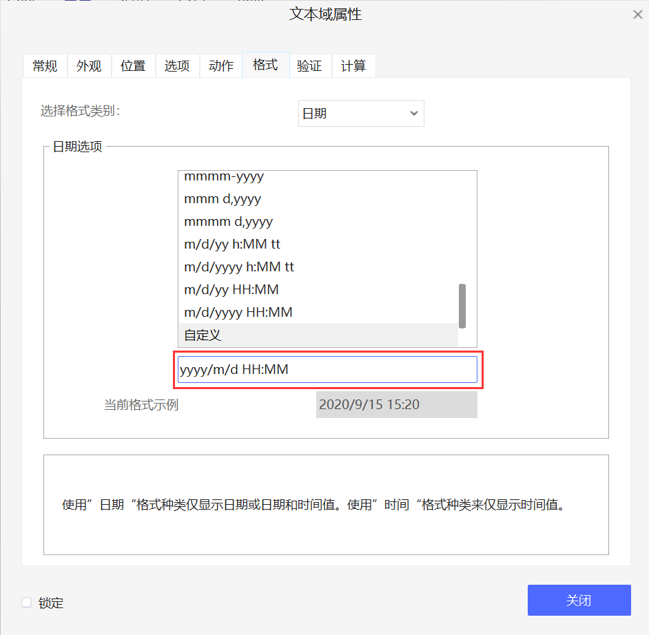Click the format list scrollbar
Screen dimensions: 649x635
pos(462,306)
